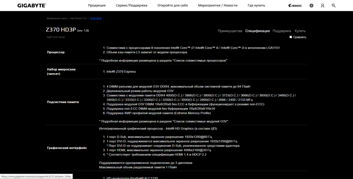Click the XMP-профилей memory support line
Image resolution: width=353 pixels, height=179 pixels.
coord(159,113)
